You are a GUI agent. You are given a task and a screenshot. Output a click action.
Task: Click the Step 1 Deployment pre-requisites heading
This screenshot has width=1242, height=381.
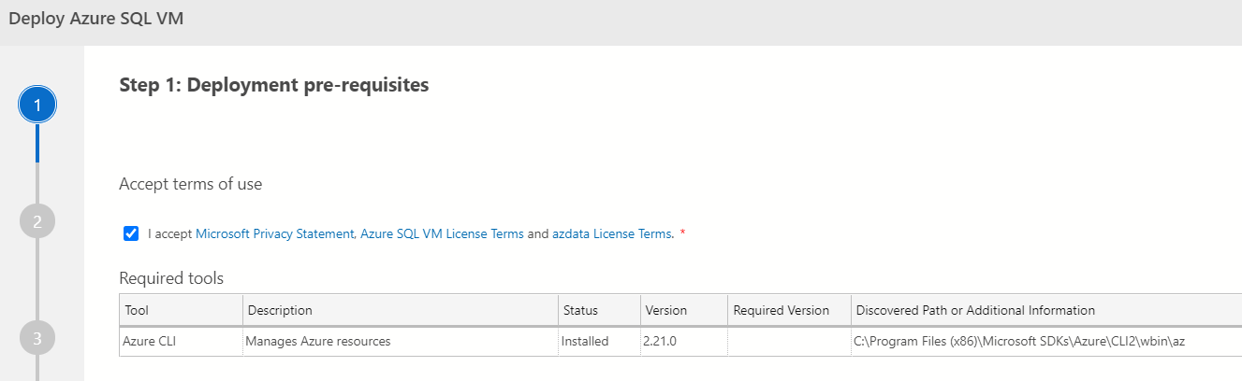[x=274, y=85]
